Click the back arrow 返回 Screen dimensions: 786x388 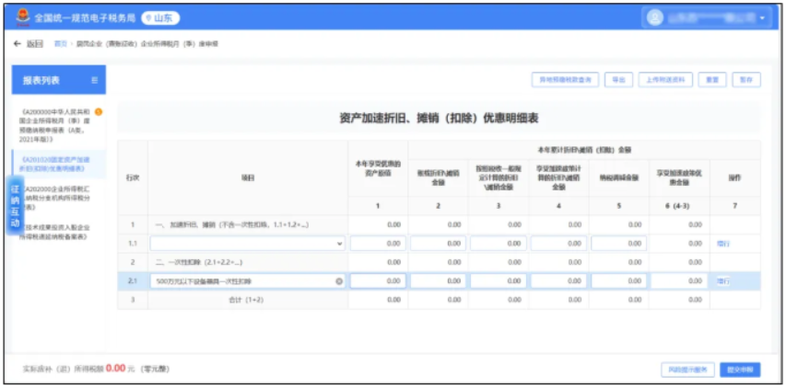pyautogui.click(x=29, y=43)
